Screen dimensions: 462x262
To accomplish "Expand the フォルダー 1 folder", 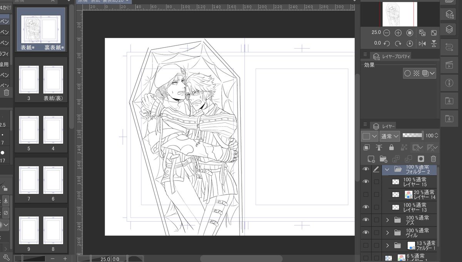I will click(x=387, y=245).
